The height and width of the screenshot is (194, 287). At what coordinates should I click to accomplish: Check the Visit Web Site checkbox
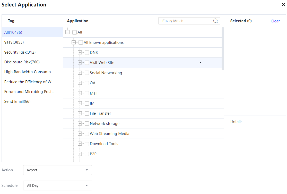pos(87,63)
